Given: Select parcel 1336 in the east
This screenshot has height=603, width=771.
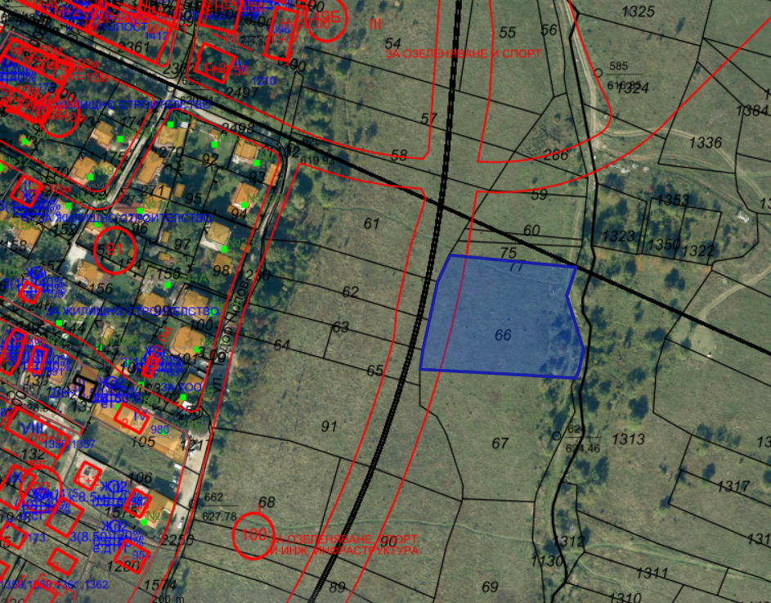Looking at the screenshot, I should pos(706,142).
